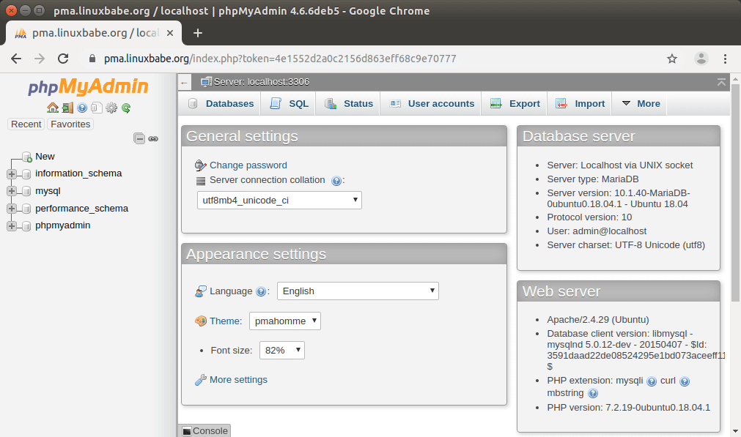Click the Change password link

[248, 165]
